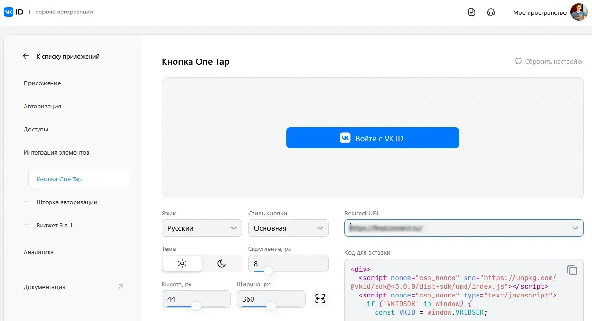Click the Код для вставки code block
The height and width of the screenshot is (321, 592).
click(x=464, y=290)
